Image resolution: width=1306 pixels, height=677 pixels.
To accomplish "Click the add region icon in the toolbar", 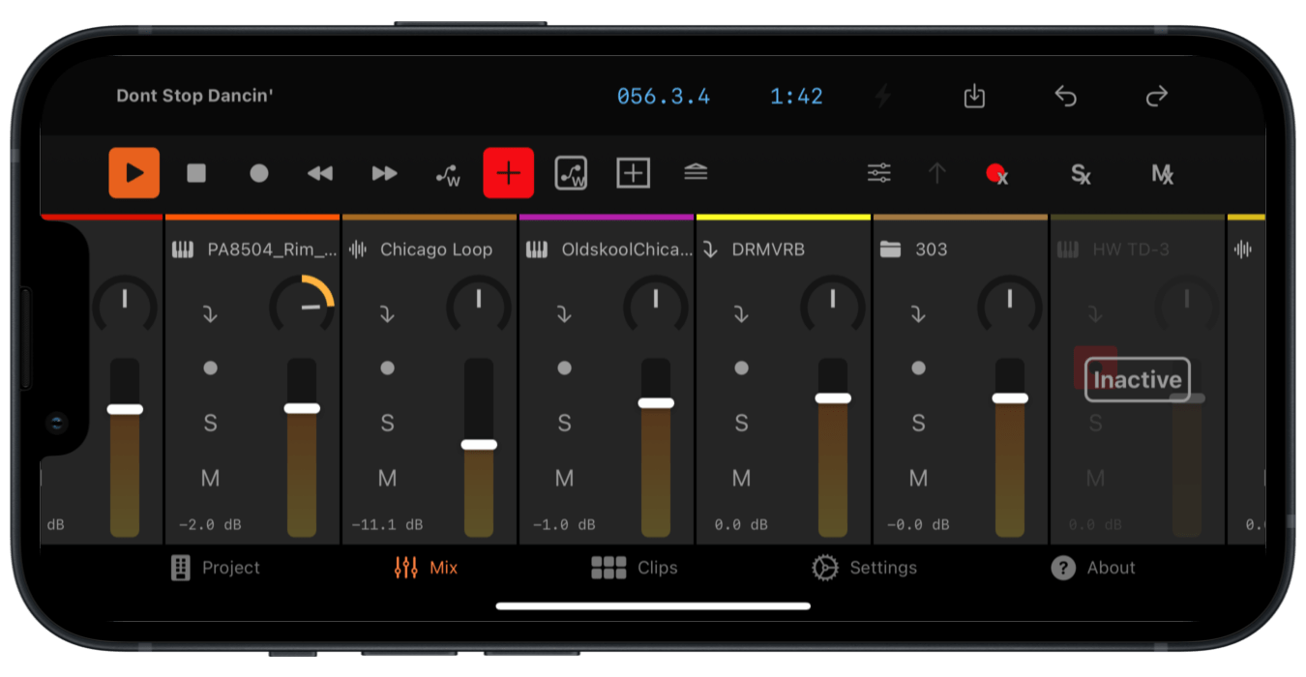I will pyautogui.click(x=632, y=173).
